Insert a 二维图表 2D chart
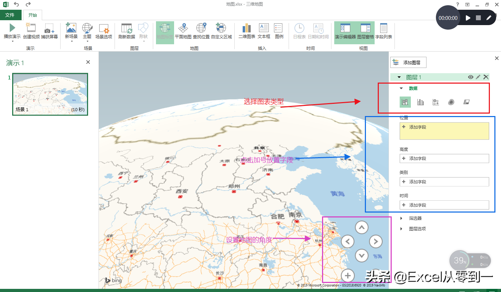This screenshot has height=292, width=501. click(247, 28)
